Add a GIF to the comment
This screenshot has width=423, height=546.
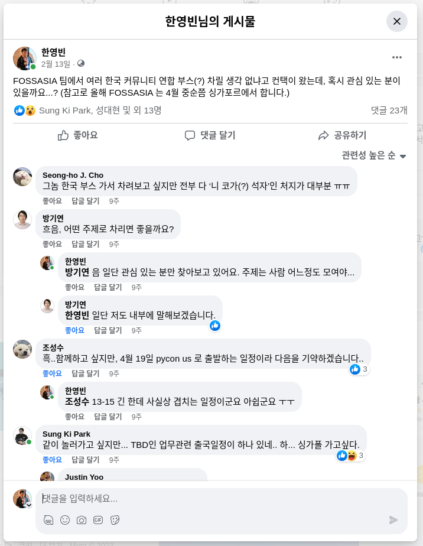[98, 520]
